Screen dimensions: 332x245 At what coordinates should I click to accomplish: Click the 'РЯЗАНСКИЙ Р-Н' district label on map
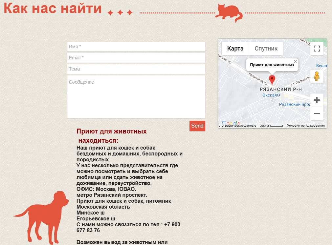click(281, 90)
